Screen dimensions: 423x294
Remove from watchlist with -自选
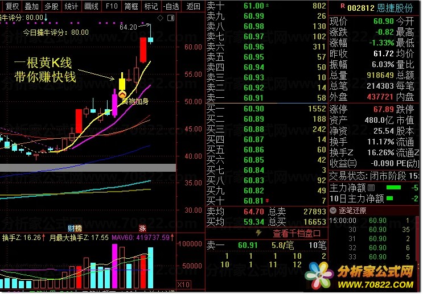pos(171,6)
